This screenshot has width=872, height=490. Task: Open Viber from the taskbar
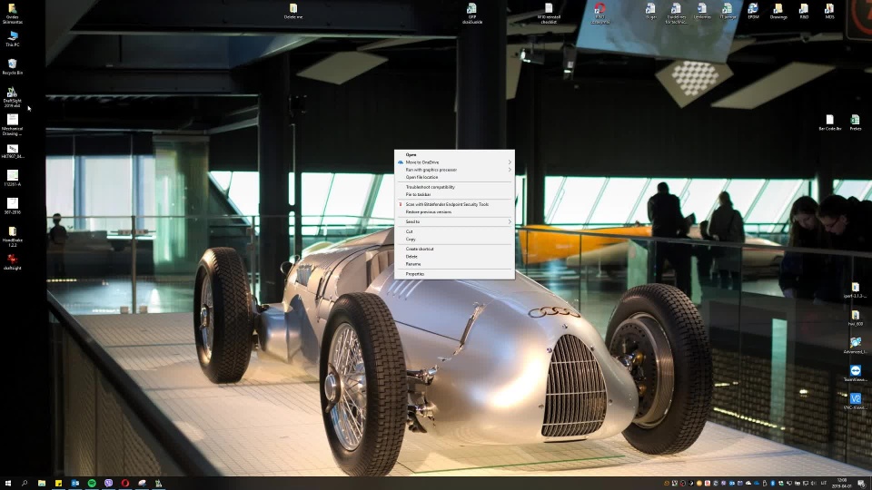109,483
